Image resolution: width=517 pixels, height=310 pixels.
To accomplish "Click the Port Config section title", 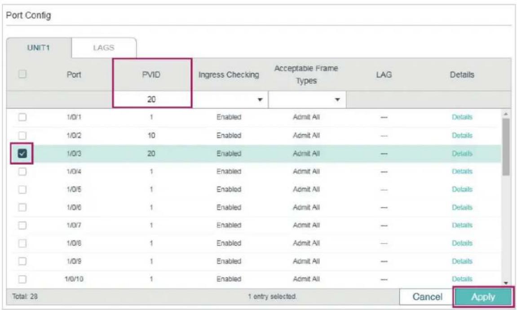I will pyautogui.click(x=29, y=15).
